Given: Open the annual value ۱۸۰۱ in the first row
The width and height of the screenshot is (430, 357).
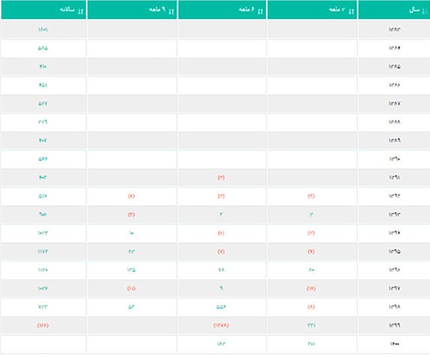Looking at the screenshot, I should click(x=44, y=29).
